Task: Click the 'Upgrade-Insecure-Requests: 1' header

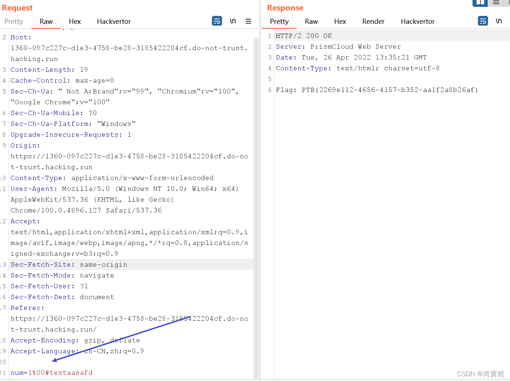Action: pos(71,135)
